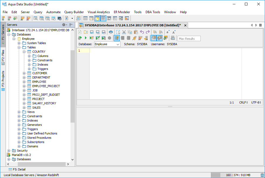
Task: Click the Open File folder icon
Action: pyautogui.click(x=86, y=32)
